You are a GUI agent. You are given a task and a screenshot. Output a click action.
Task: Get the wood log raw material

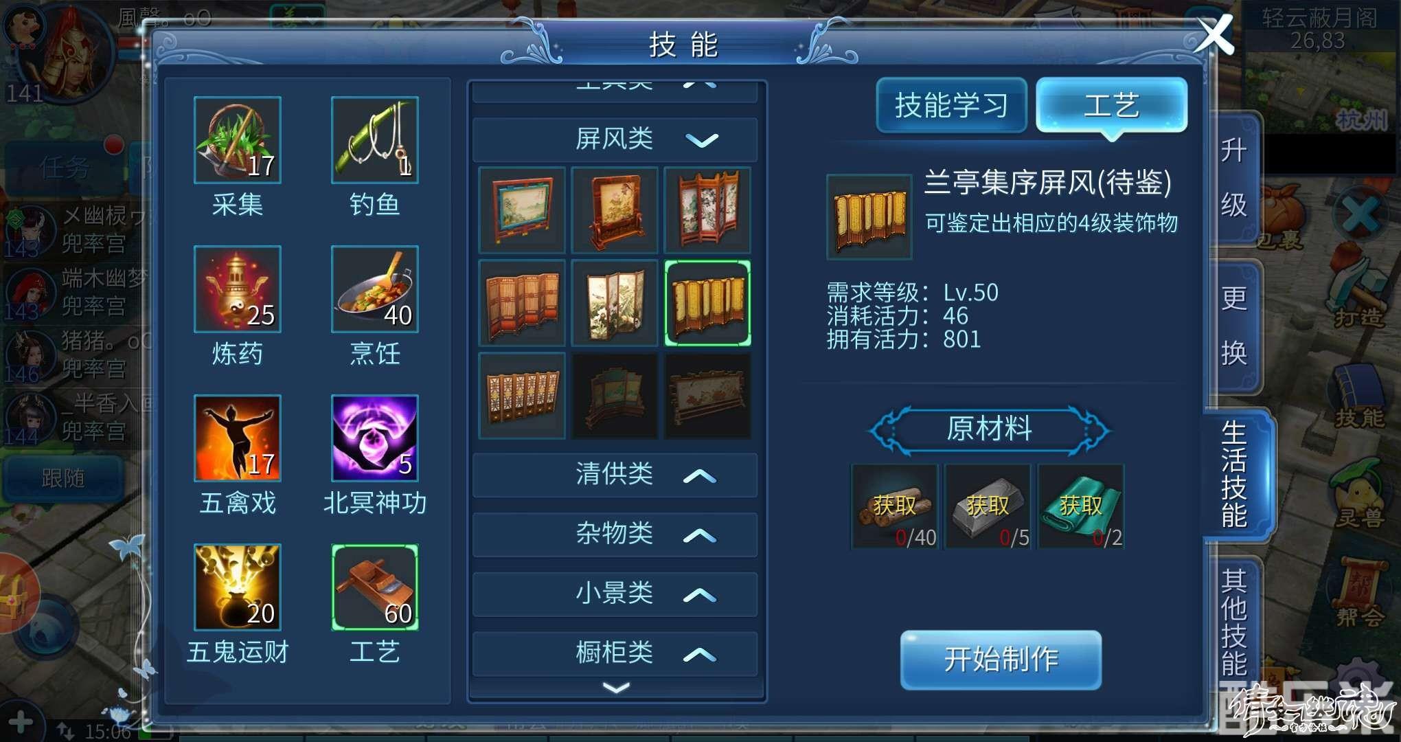click(x=895, y=507)
